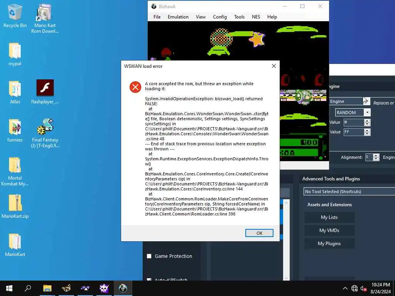Click the red error icon in dialog
Screen dimensions: 395x296
[x=135, y=87]
